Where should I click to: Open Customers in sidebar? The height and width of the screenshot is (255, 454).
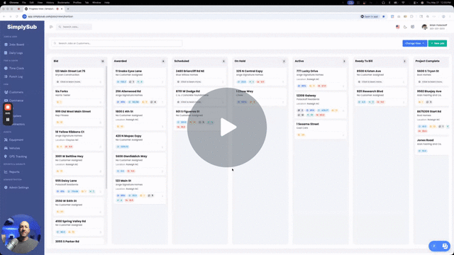coord(13,92)
